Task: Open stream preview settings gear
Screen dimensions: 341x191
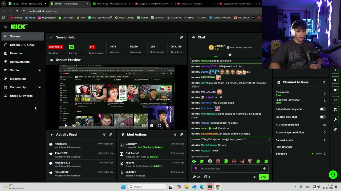Action: (167, 125)
